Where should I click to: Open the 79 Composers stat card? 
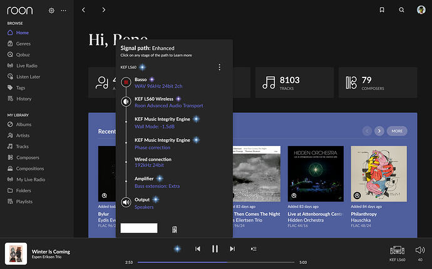coord(378,82)
